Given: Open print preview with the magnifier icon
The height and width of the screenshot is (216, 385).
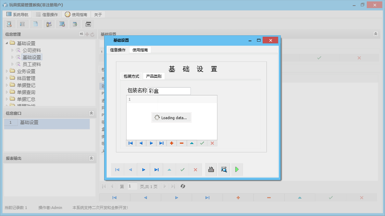Looking at the screenshot, I should coord(224,170).
